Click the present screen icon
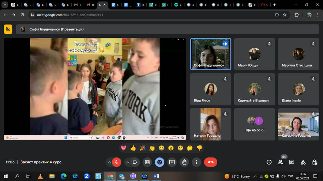This screenshot has height=181, width=323. click(x=172, y=162)
